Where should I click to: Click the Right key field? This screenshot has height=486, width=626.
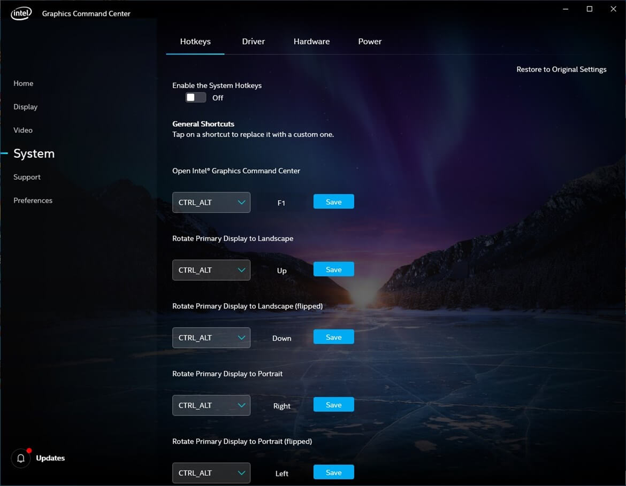281,406
